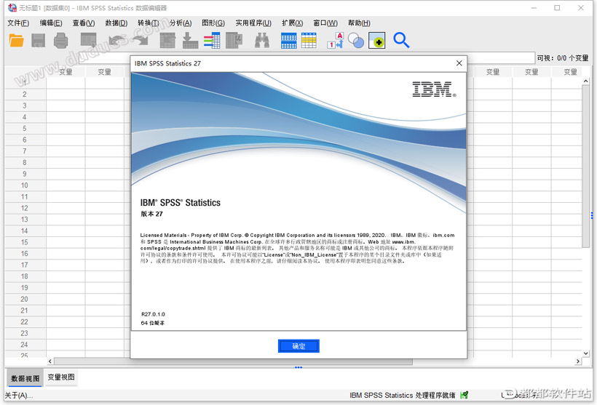This screenshot has width=597, height=405.
Task: Open the 实用程序(U) menu
Action: point(253,23)
